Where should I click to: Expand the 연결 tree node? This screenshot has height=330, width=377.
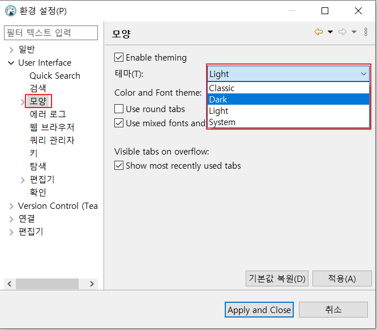point(11,219)
